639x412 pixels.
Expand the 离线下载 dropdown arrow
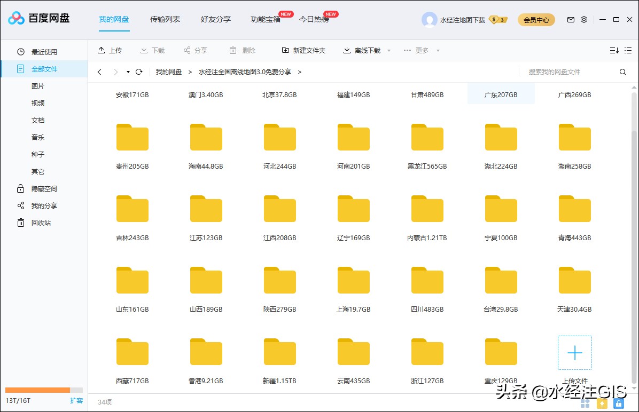388,50
